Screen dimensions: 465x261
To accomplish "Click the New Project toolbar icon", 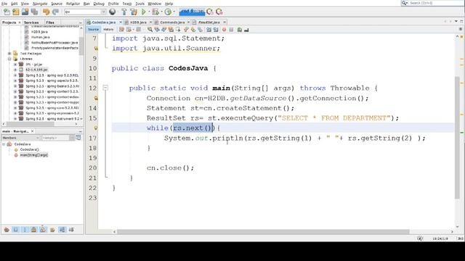I will 16,12.
